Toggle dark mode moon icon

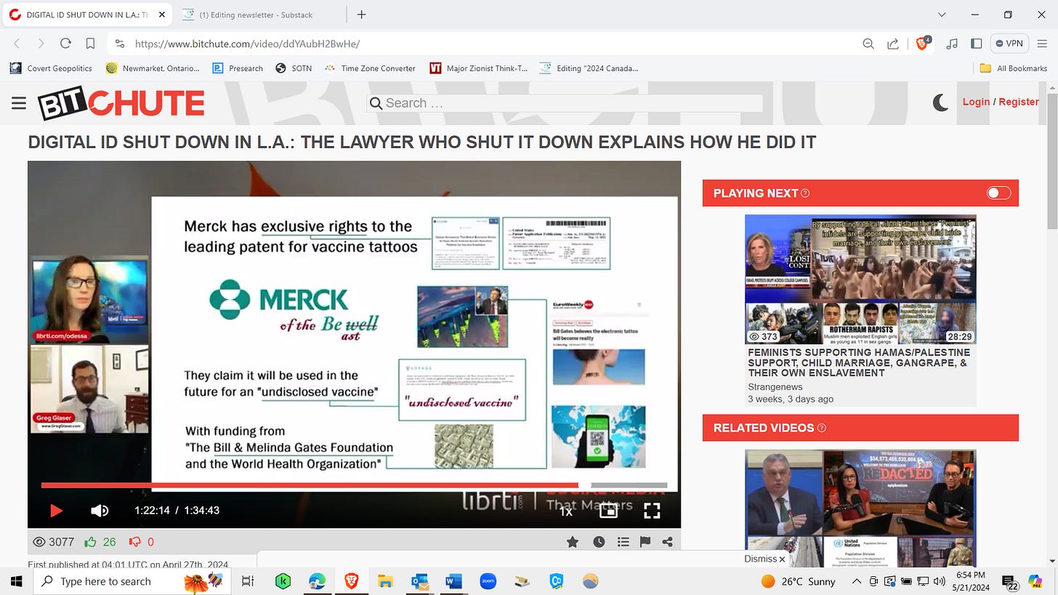[940, 102]
